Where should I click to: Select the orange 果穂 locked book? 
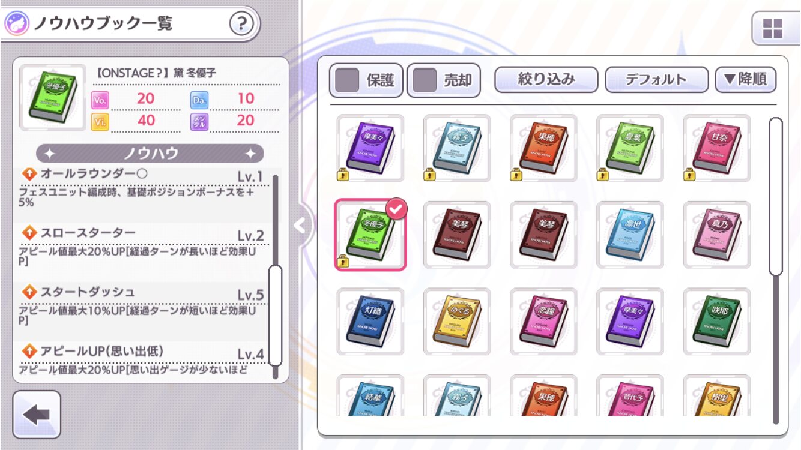click(x=543, y=148)
